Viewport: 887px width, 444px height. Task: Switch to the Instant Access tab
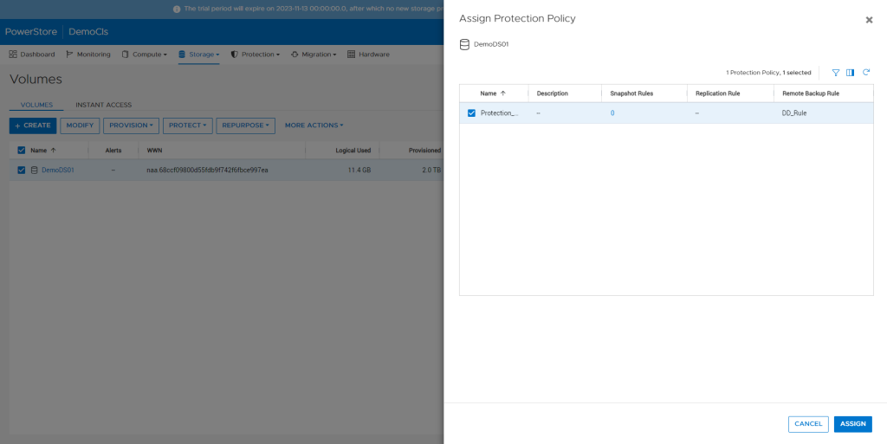104,105
